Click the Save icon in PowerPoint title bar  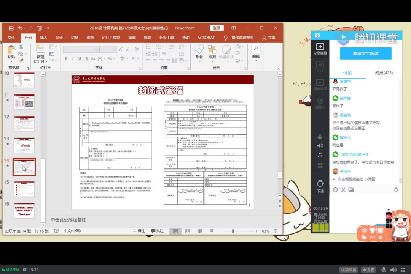point(11,28)
